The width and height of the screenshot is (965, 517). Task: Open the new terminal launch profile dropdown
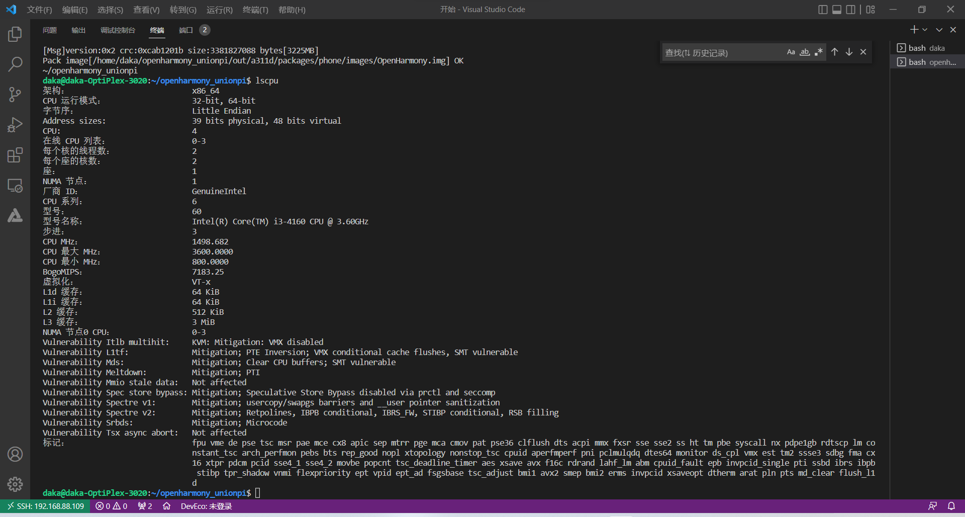tap(925, 30)
